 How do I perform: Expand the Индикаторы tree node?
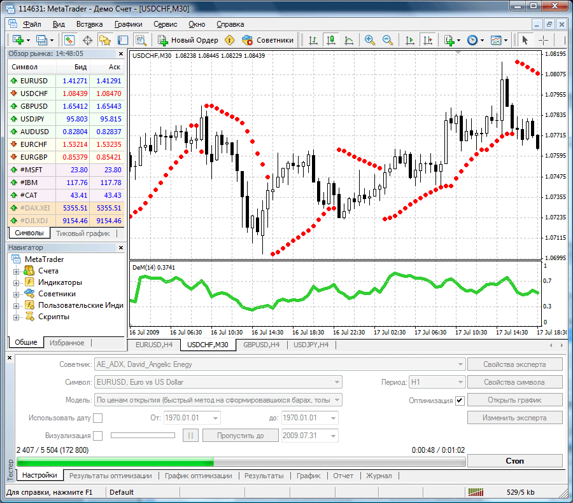[16, 283]
